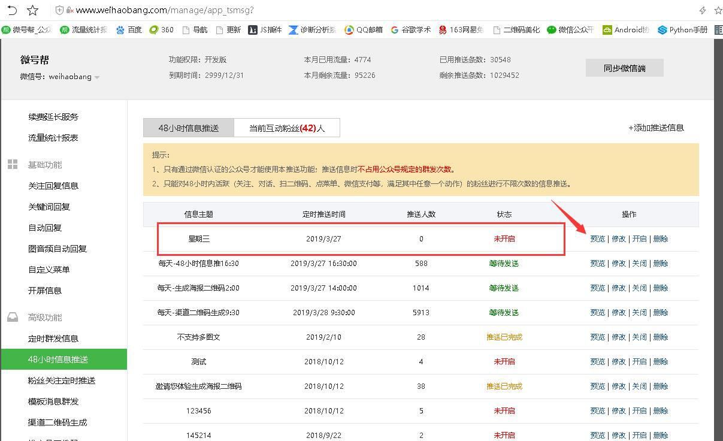Open the 百度 bookmark on the bookmarks bar
Viewport: 723px width, 441px height.
[128, 29]
